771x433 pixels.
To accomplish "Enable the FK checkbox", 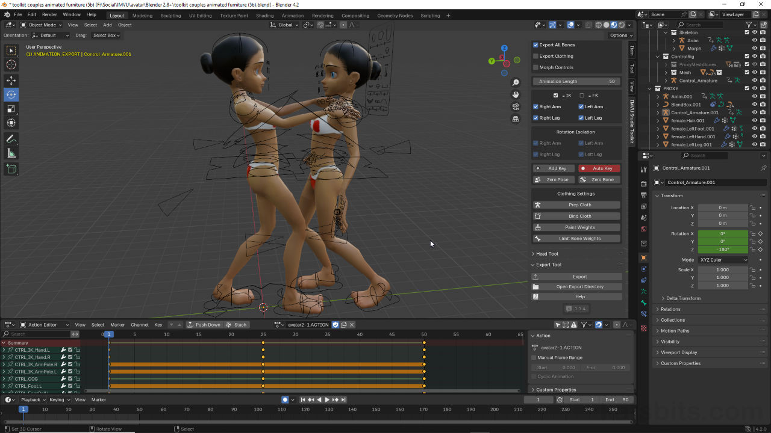I will point(582,95).
